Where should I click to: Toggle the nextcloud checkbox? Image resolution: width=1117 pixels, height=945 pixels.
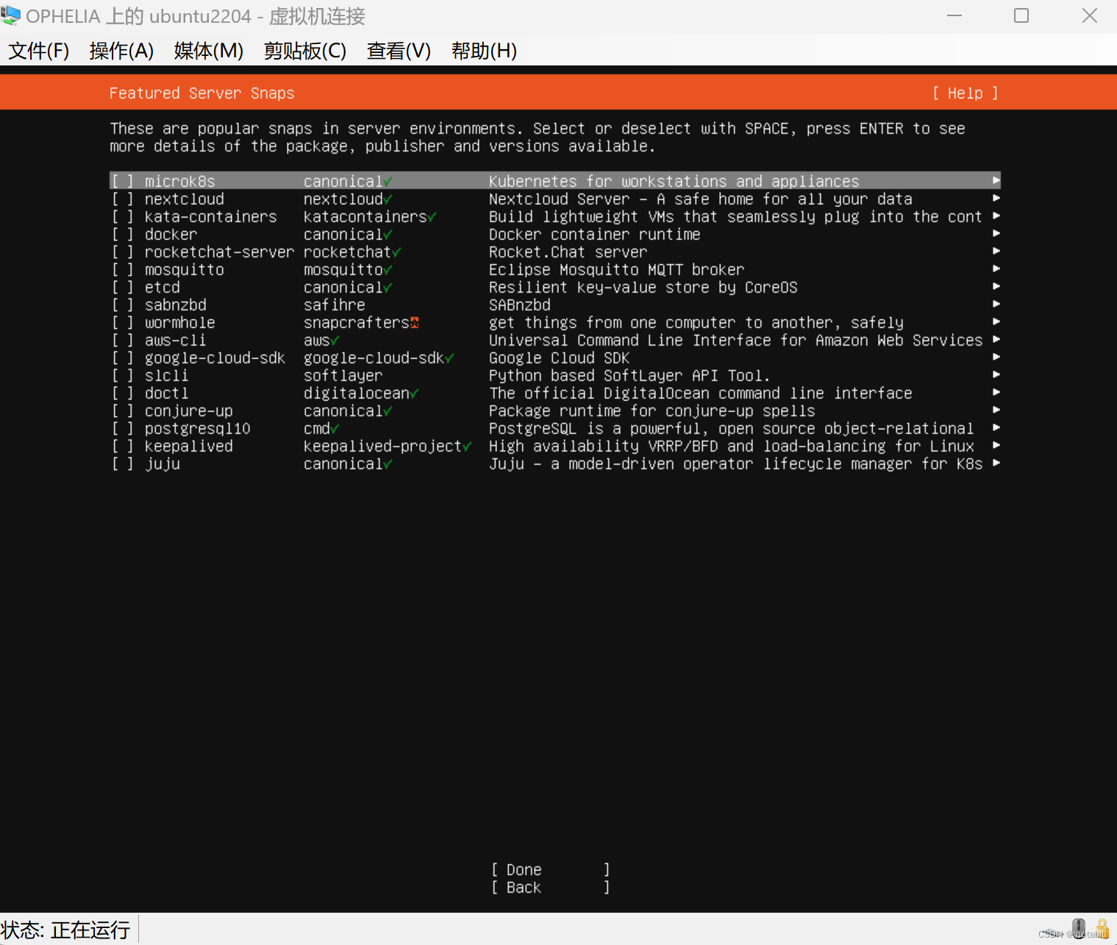point(123,199)
